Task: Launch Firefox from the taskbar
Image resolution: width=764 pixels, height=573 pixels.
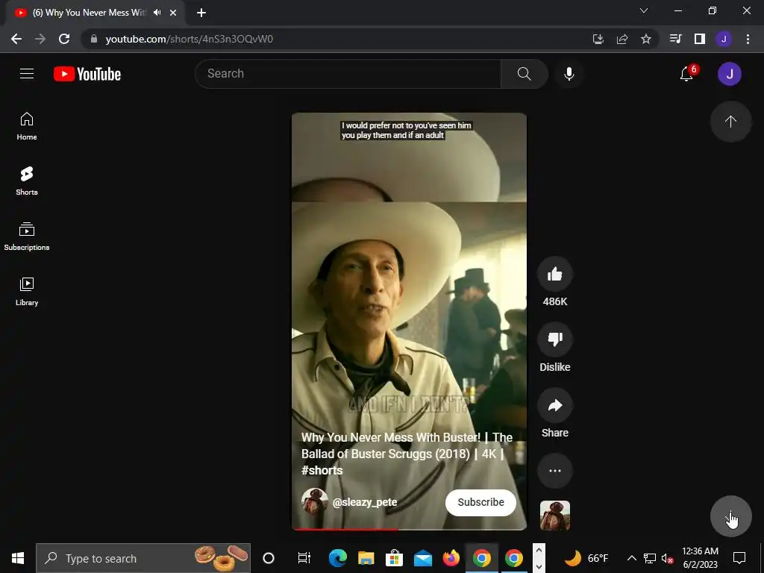Action: 451,558
